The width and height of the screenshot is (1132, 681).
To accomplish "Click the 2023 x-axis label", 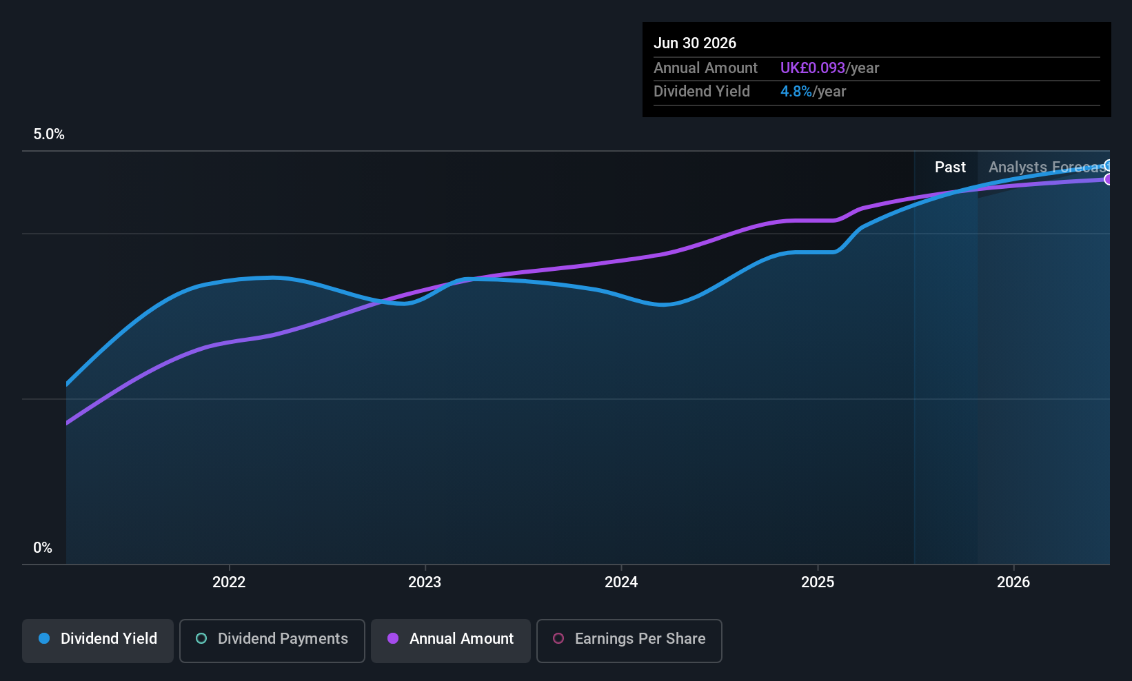I will pyautogui.click(x=425, y=582).
